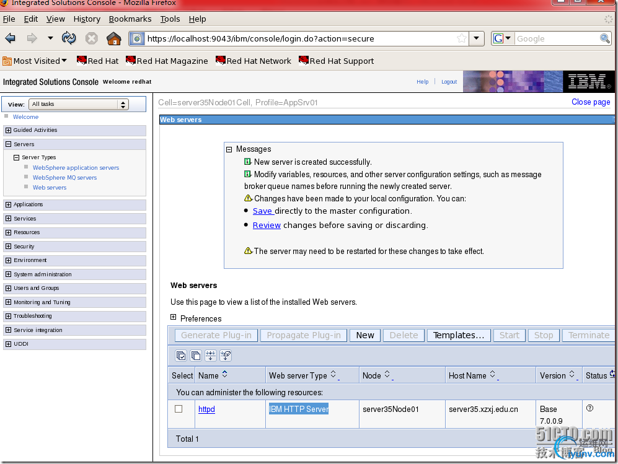Go back with the browser Back arrow
The image size is (618, 464).
point(11,38)
